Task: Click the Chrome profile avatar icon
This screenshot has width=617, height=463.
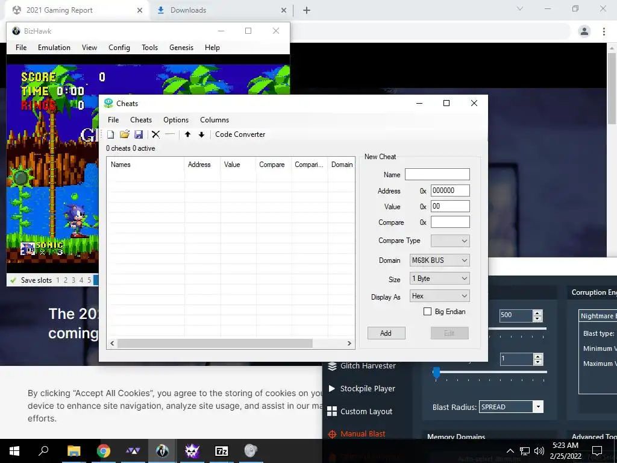Action: coord(584,31)
